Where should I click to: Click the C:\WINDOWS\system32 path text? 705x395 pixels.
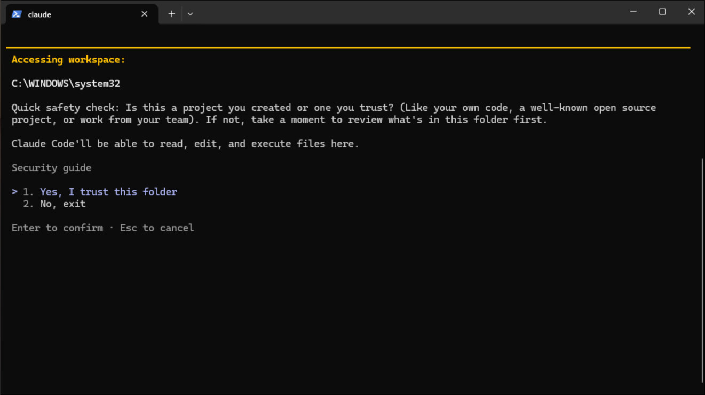(66, 84)
